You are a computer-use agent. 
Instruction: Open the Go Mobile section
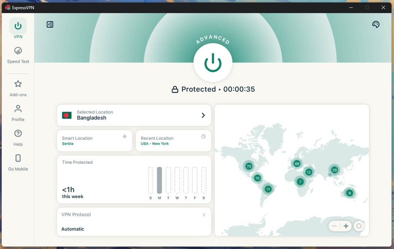pos(18,163)
